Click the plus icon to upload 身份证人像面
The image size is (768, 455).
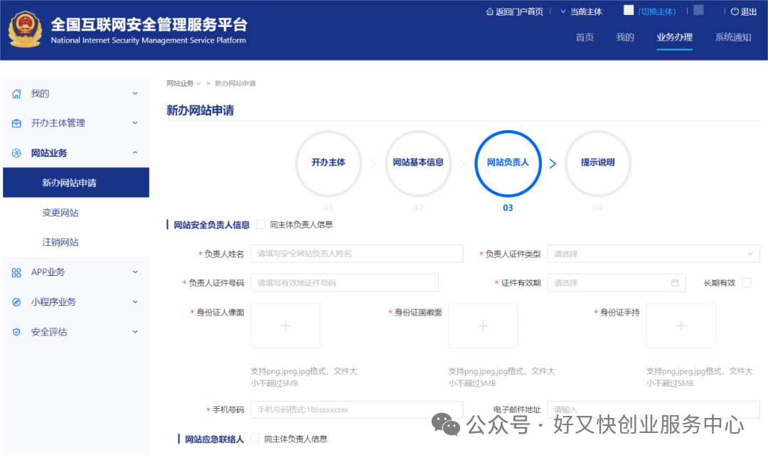coord(286,326)
